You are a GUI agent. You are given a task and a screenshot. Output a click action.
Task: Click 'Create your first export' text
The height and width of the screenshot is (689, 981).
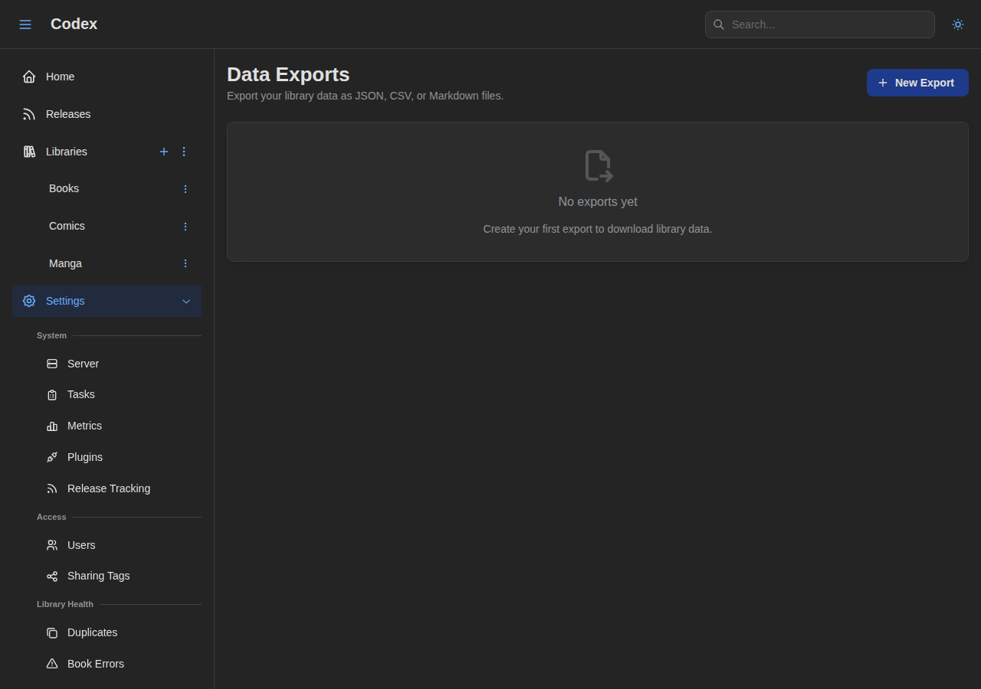598,229
